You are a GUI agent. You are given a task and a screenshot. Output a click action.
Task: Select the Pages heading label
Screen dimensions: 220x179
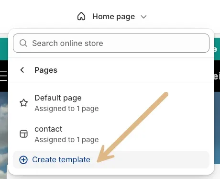[46, 70]
